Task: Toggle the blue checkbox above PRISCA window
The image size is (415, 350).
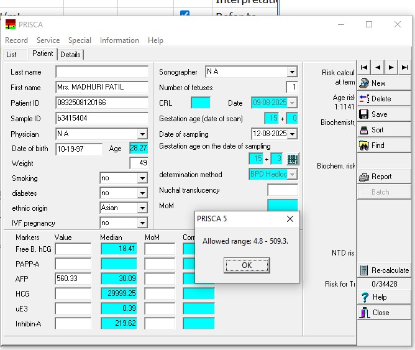Action: [185, 14]
